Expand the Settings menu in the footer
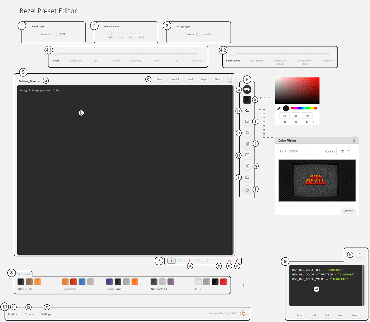 47,314
